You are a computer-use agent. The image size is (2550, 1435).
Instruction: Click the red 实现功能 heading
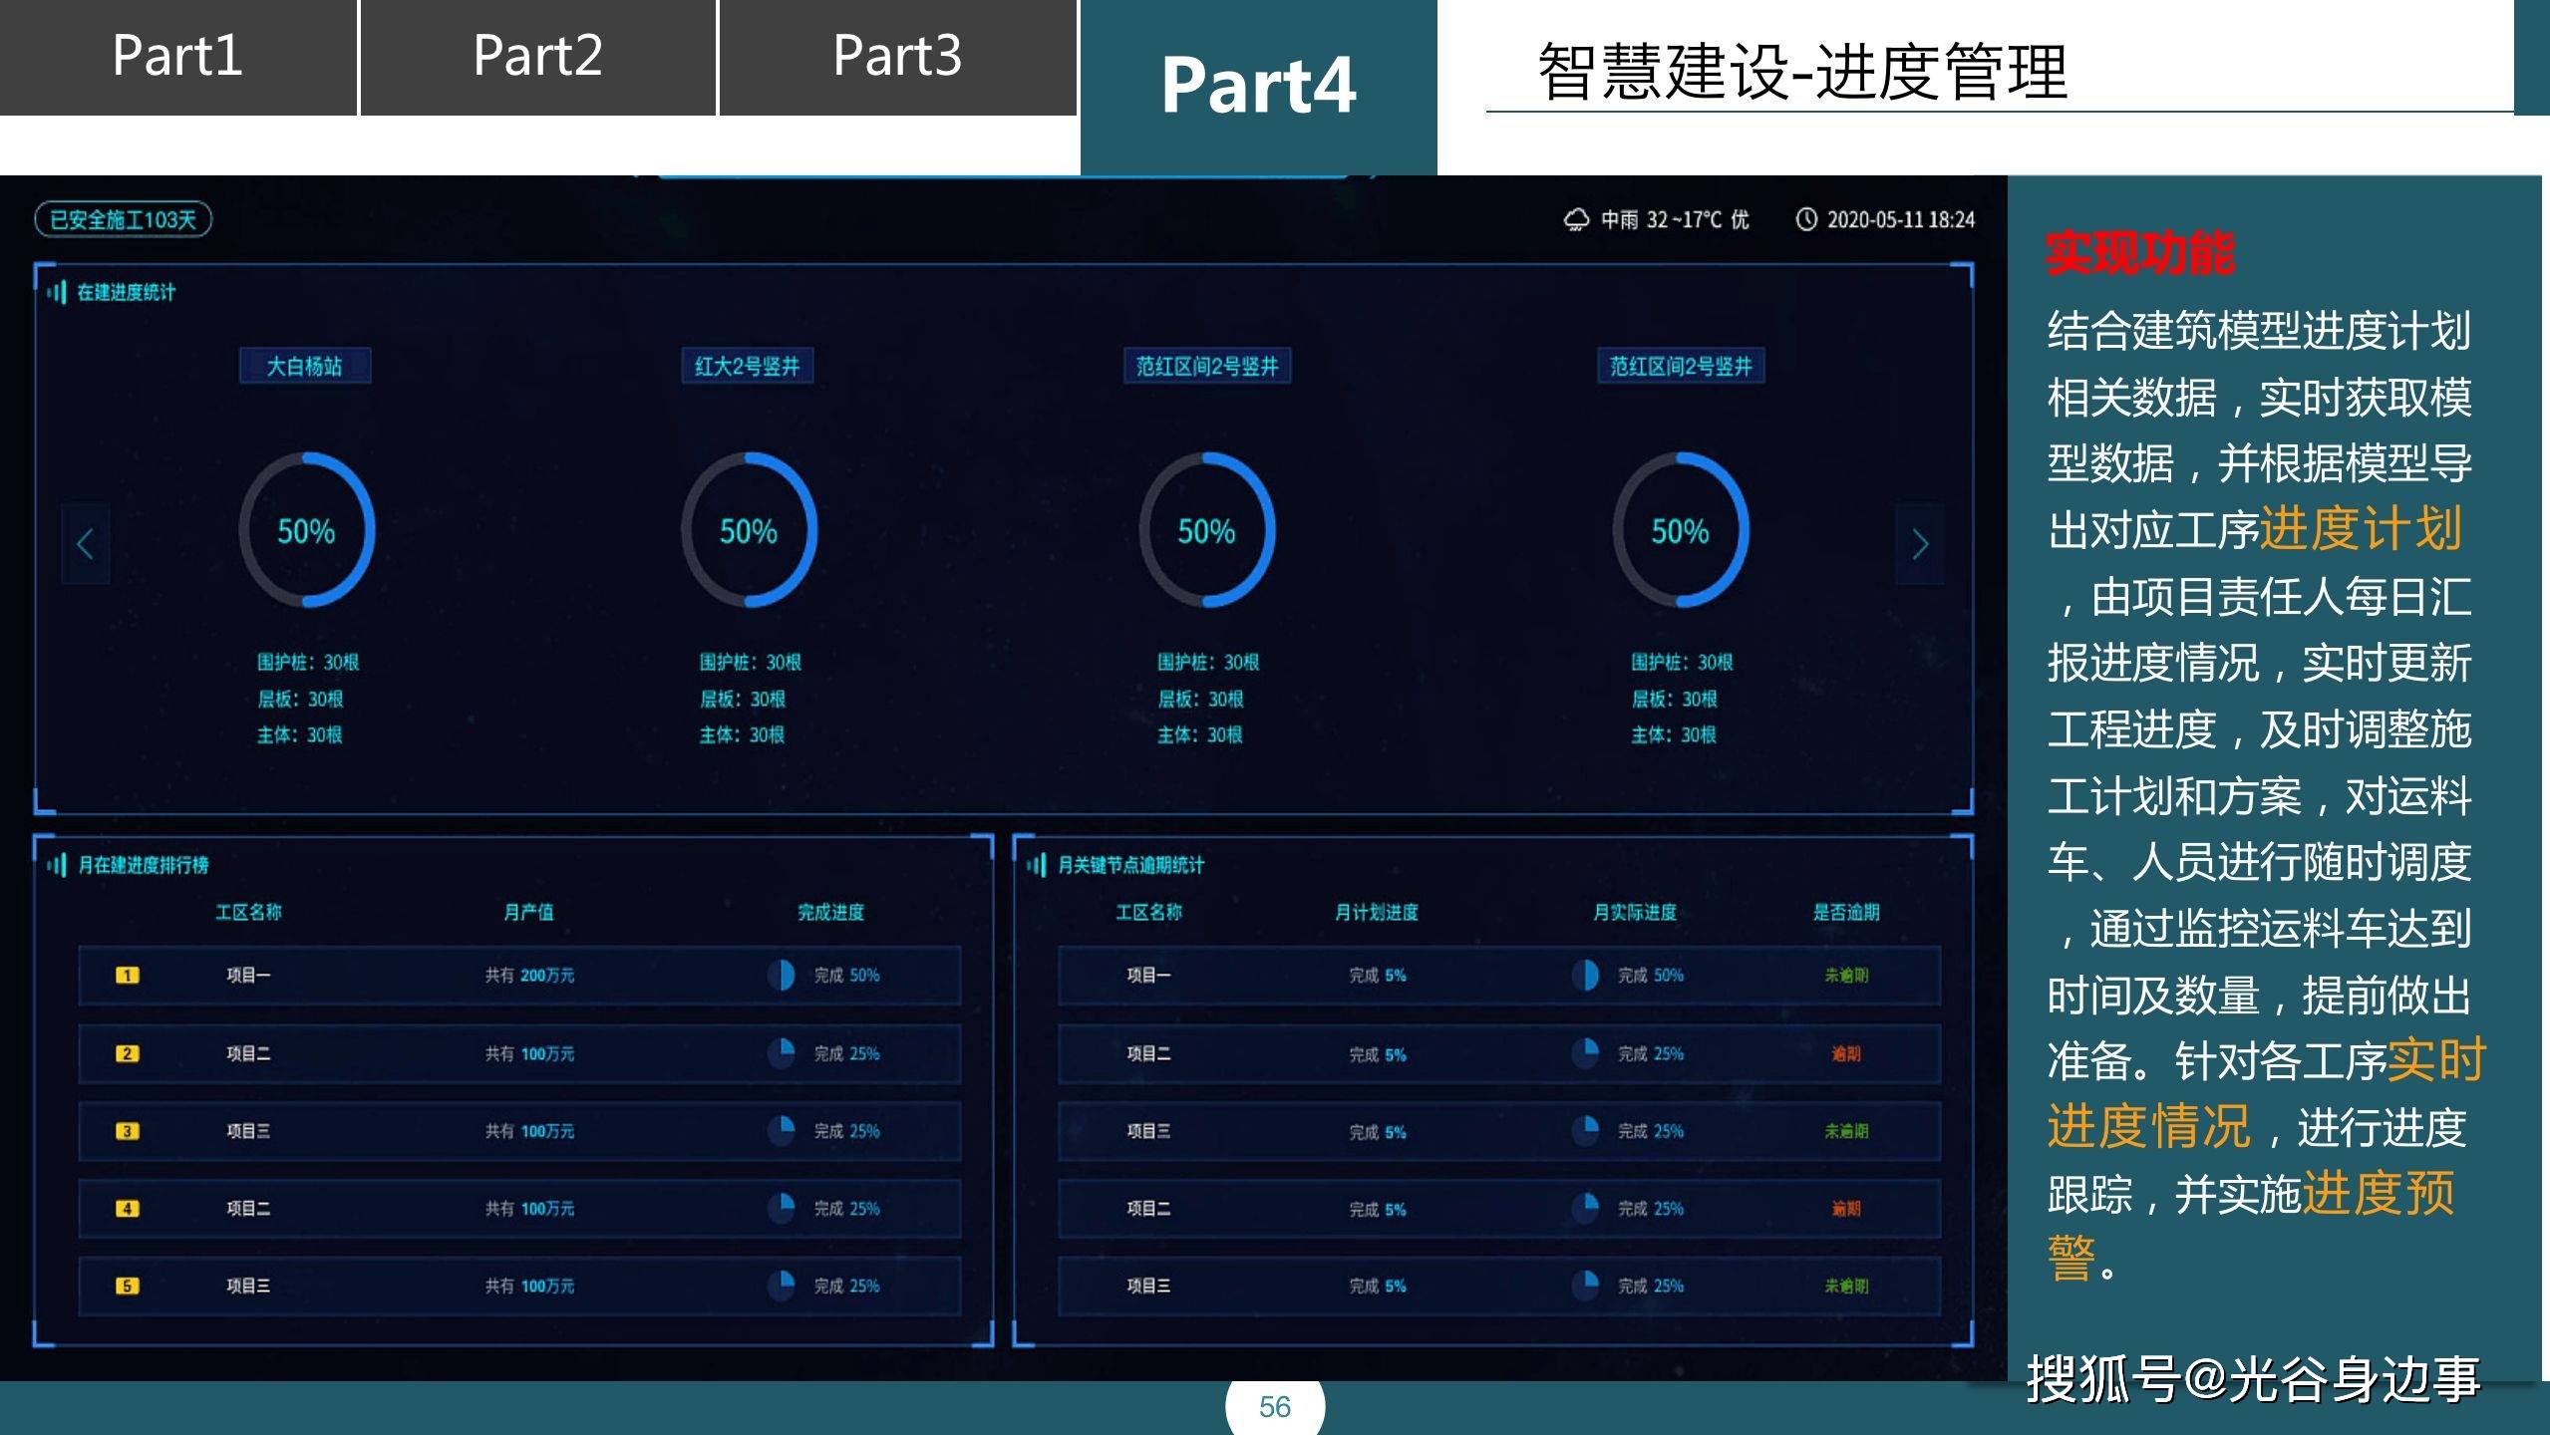(2139, 253)
